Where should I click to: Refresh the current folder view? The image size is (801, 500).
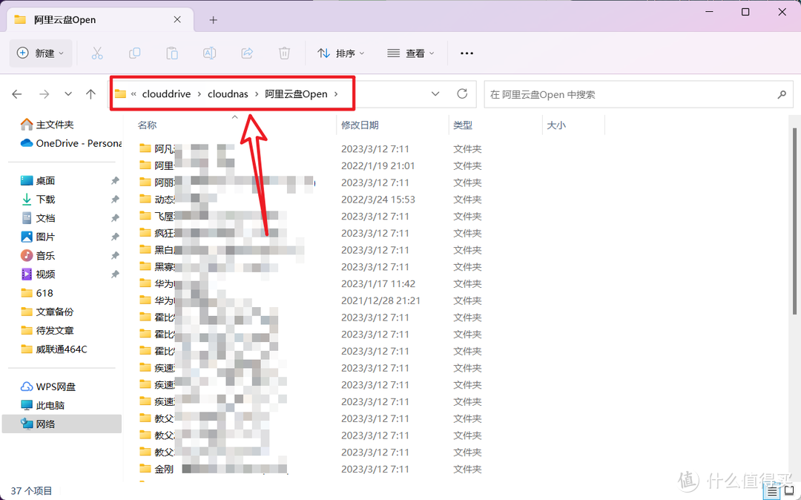(x=461, y=93)
